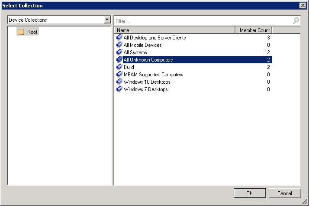Click inside the Filter text field

(x=203, y=20)
